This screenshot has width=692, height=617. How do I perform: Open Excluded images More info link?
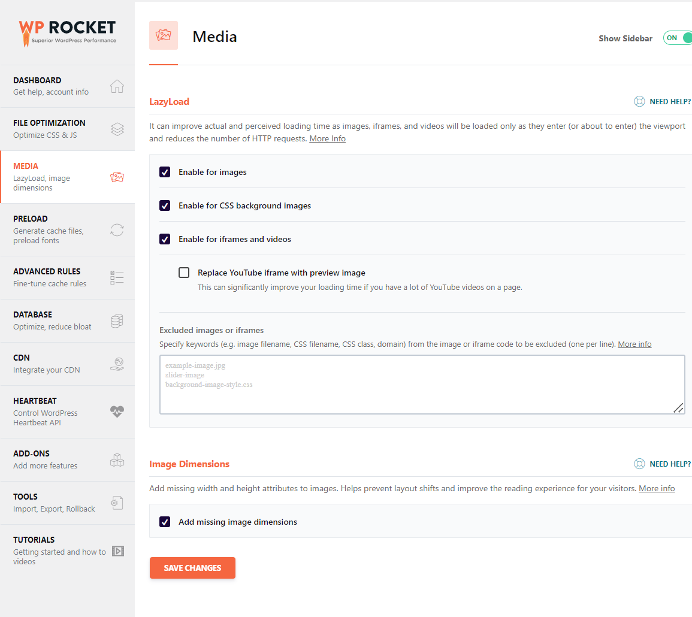[634, 344]
